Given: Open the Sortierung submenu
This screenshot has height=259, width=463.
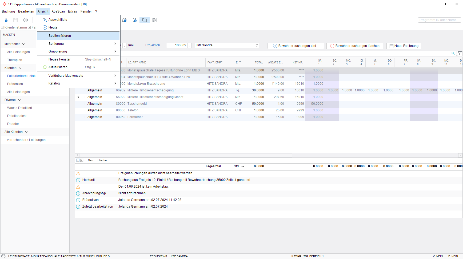Looking at the screenshot, I should (x=78, y=44).
